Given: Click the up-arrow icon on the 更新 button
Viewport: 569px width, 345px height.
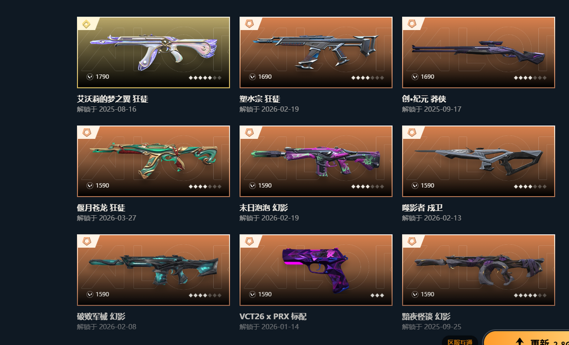Looking at the screenshot, I should 519,342.
